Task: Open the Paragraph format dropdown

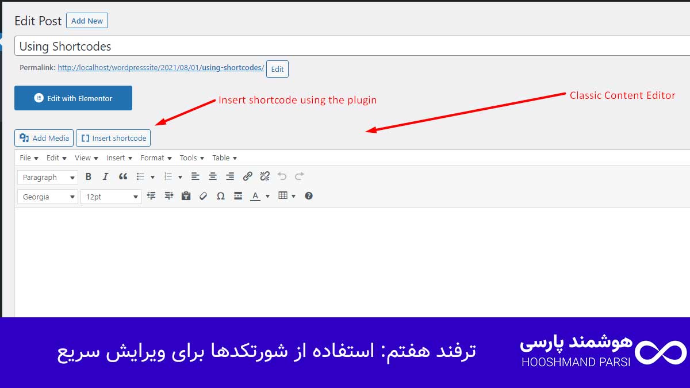Action: 47,178
